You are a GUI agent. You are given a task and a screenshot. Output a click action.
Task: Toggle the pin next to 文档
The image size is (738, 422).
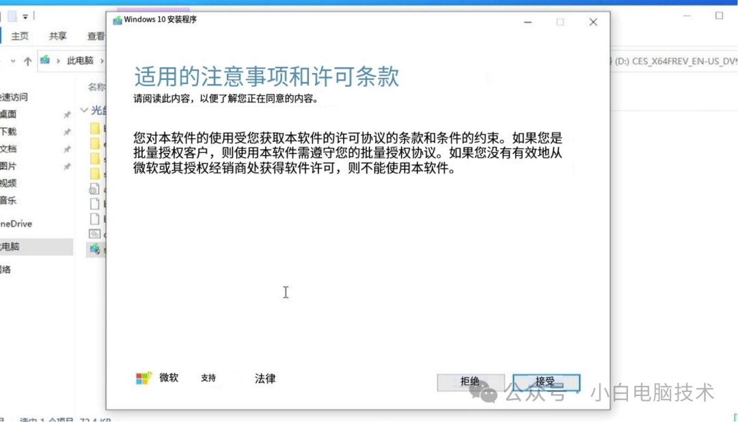(66, 149)
